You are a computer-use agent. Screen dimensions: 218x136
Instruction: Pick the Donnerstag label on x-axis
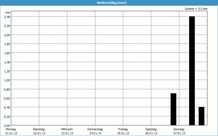[95, 129]
